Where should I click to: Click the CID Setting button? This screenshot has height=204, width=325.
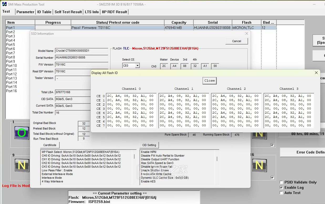pyautogui.click(x=149, y=145)
